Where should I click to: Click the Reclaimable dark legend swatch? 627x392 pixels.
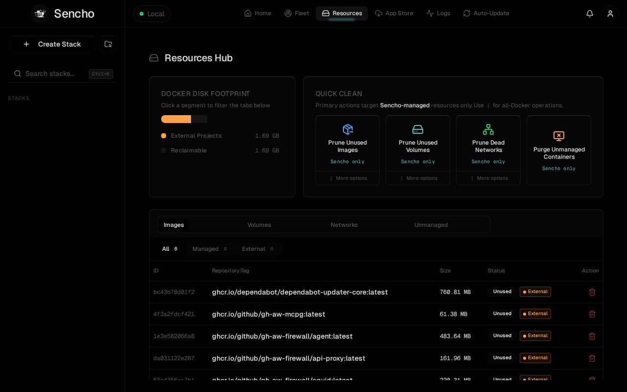(x=164, y=150)
